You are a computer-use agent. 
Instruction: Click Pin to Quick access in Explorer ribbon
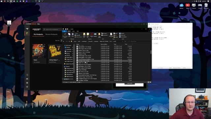(65, 35)
